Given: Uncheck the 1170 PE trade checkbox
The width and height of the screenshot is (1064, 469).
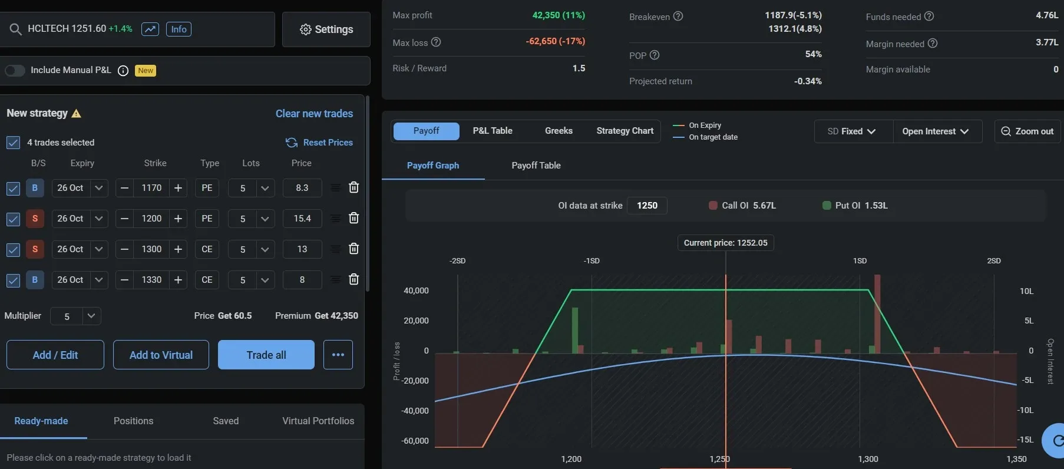Looking at the screenshot, I should [x=13, y=189].
